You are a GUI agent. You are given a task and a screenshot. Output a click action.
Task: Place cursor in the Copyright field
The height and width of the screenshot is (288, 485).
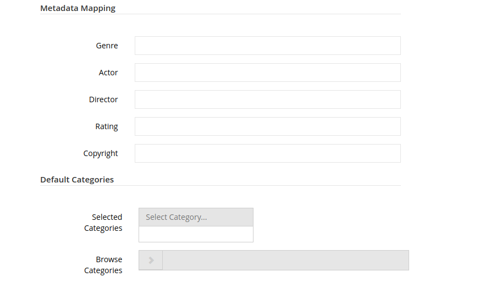[x=268, y=153]
